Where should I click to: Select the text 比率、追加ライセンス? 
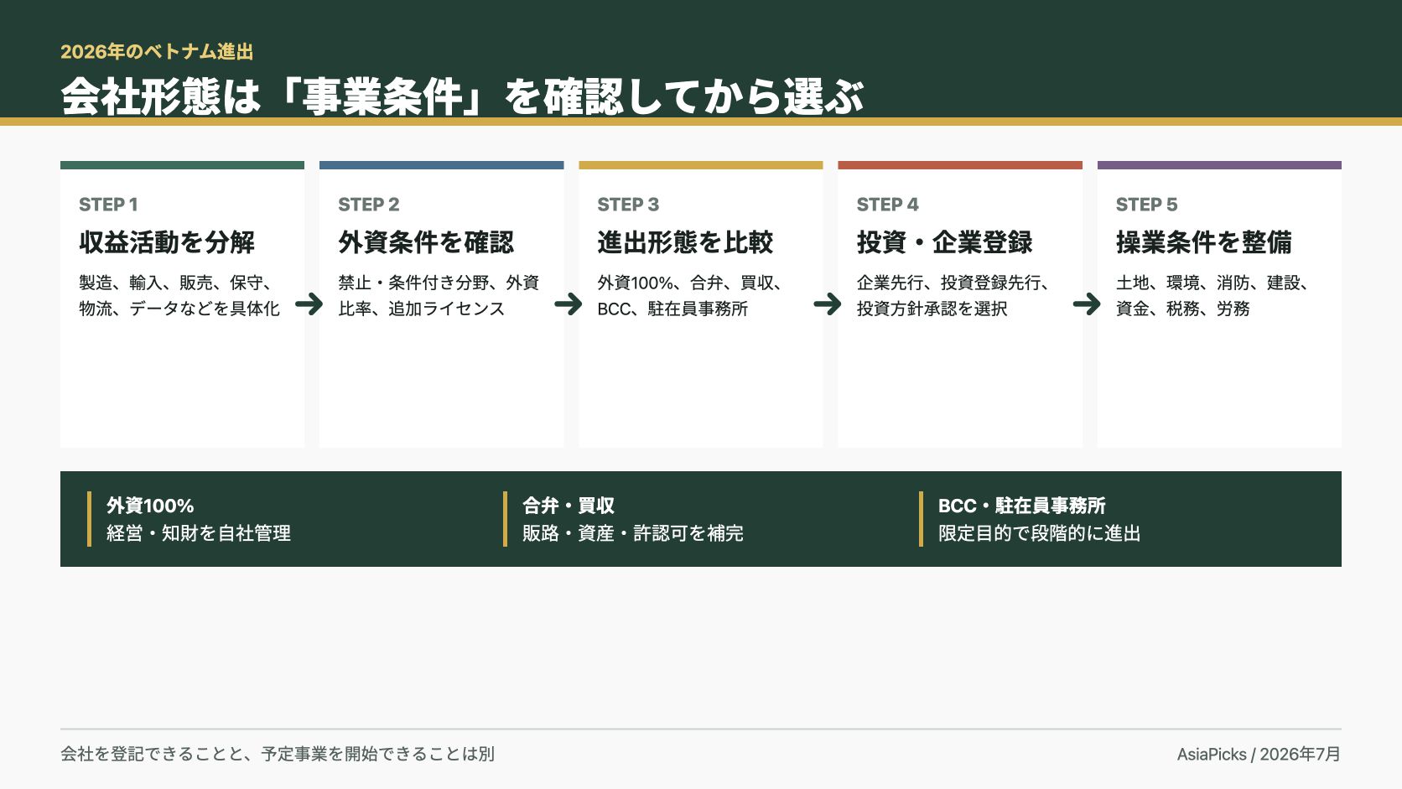pyautogui.click(x=422, y=309)
